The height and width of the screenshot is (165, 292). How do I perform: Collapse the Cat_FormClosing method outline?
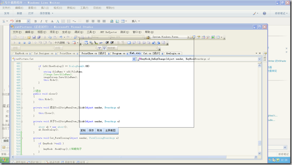coord(22,138)
